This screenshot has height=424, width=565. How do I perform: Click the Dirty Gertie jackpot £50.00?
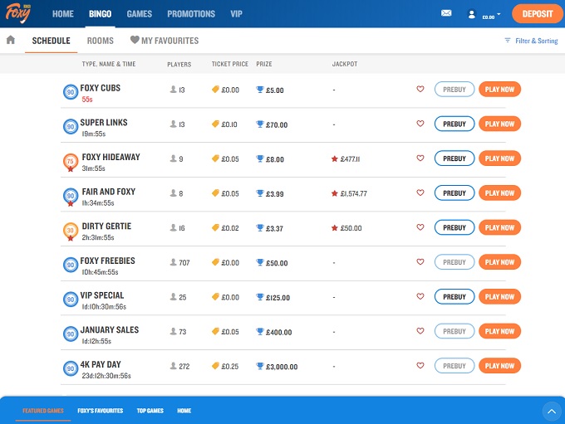click(x=346, y=228)
